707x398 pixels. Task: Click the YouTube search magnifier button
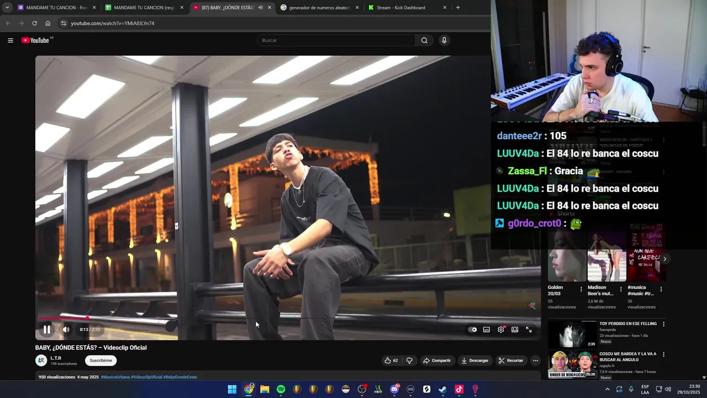424,40
